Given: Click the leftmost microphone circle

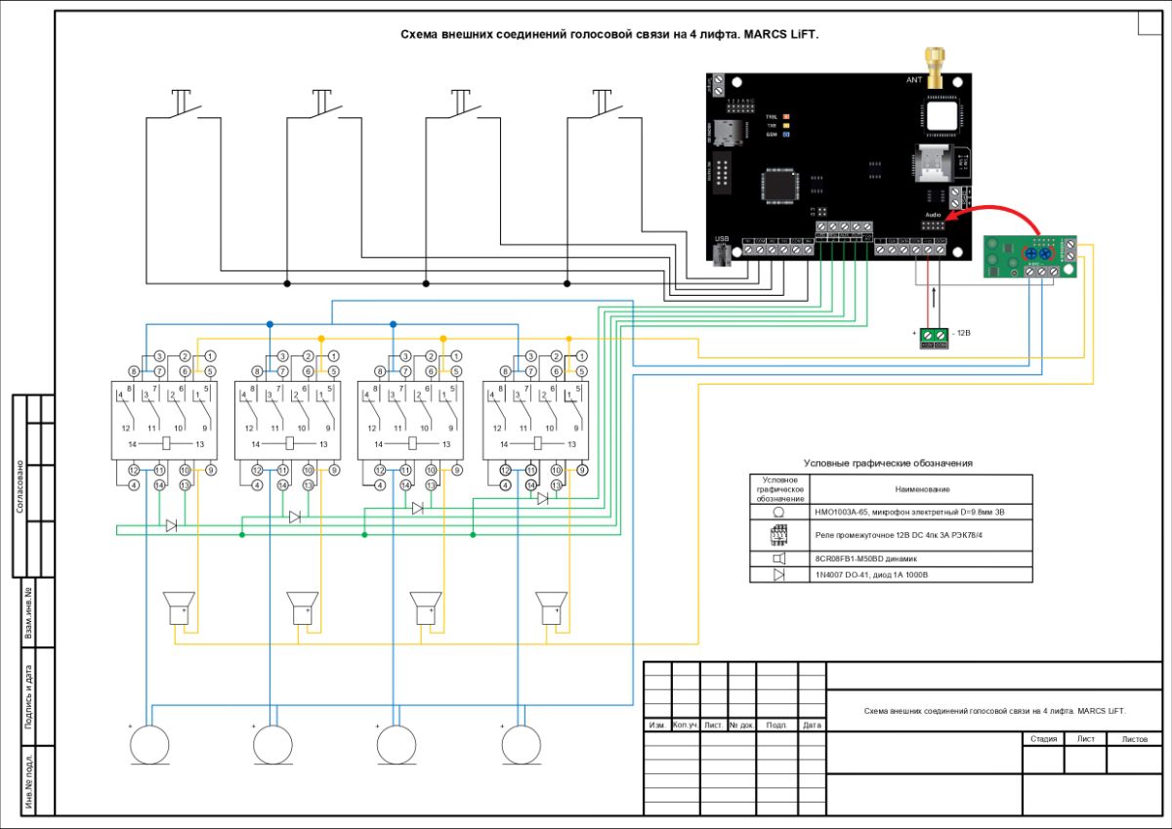Looking at the screenshot, I should coord(149,747).
